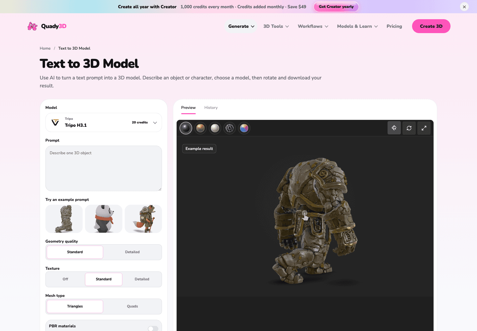477x331 pixels.
Task: Open the Tripo H3.1 model selector
Action: [104, 122]
